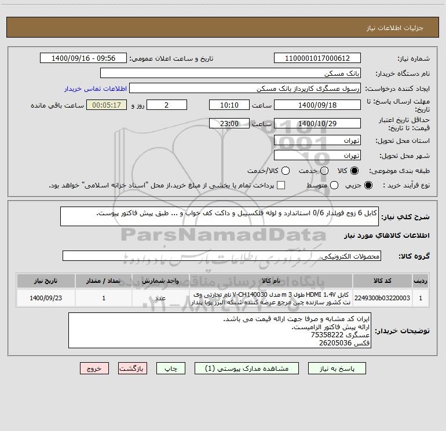Click the بازگشت back button
This screenshot has width=446, height=431.
[x=133, y=369]
